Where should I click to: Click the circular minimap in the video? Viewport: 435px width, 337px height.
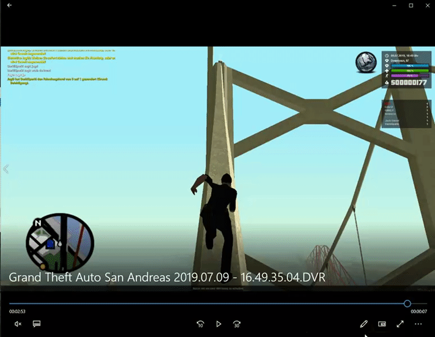[x=60, y=243]
